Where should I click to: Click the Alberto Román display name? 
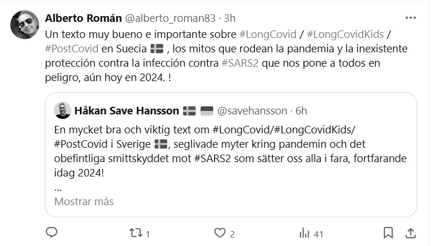(83, 18)
